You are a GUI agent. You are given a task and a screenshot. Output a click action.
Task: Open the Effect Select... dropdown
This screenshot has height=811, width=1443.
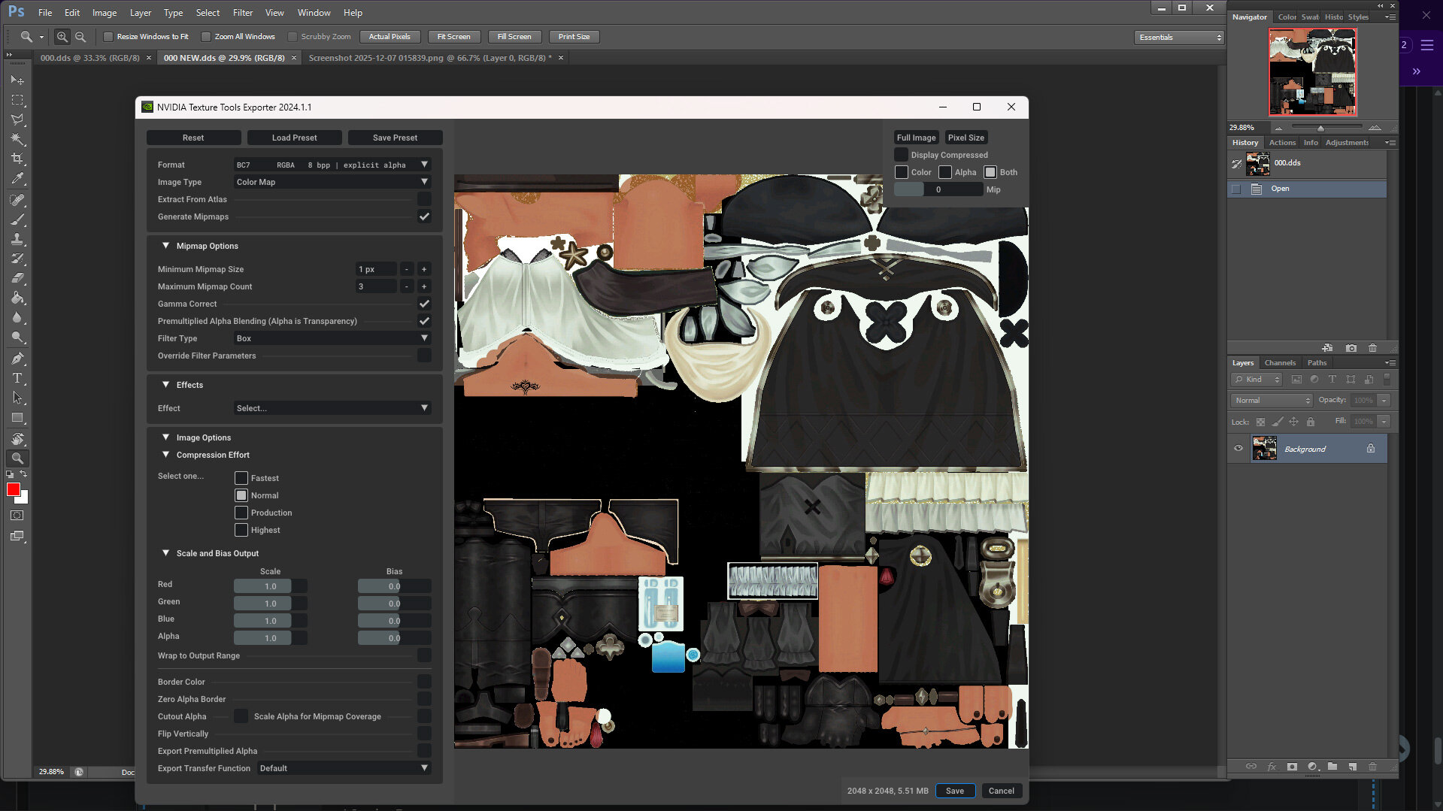(x=332, y=408)
